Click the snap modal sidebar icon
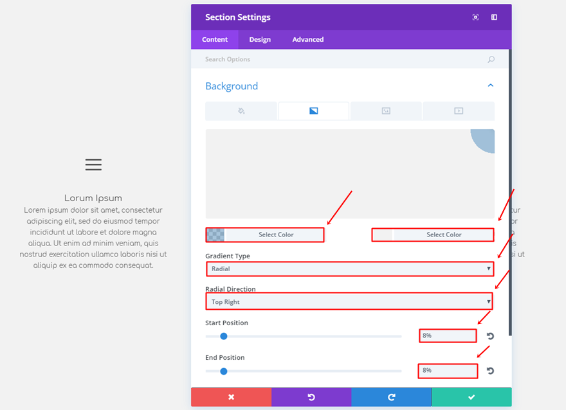 (x=494, y=17)
